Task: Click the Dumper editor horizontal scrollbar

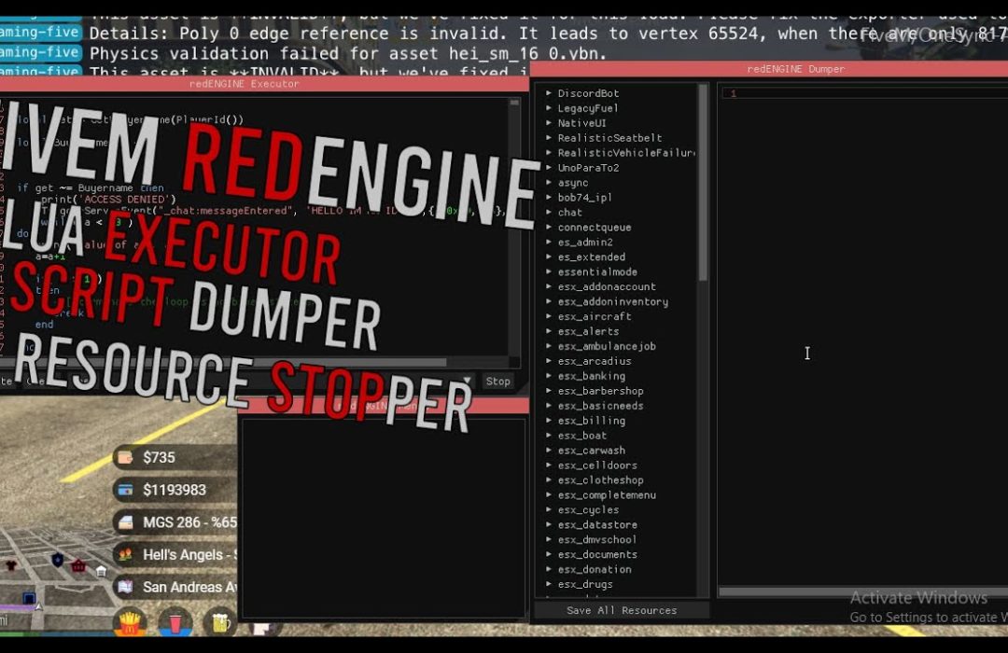Action: (862, 591)
